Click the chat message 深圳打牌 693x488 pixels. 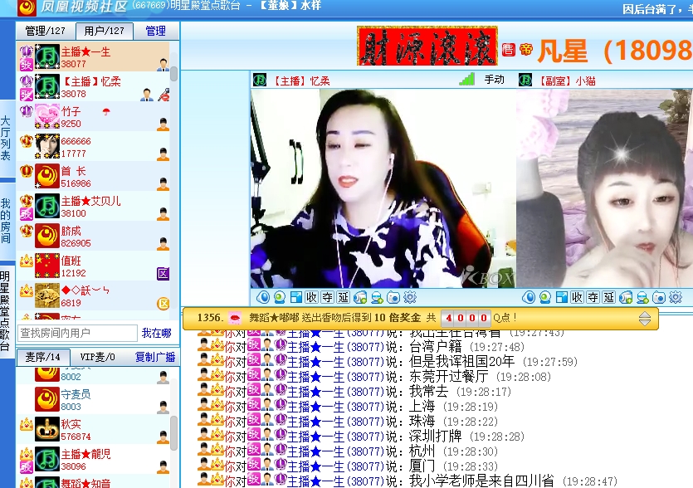(x=436, y=437)
